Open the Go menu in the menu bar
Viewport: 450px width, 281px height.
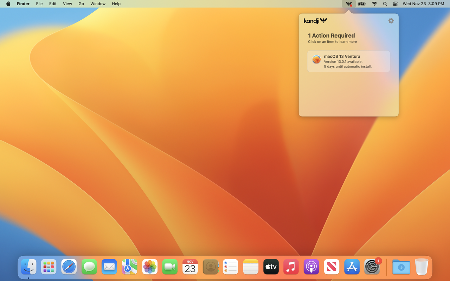point(81,4)
